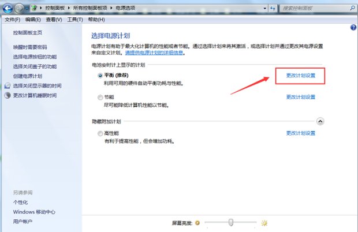Click the 另请参阅 heading in the sidebar
Viewport: 358px width, 232px height.
coord(23,193)
